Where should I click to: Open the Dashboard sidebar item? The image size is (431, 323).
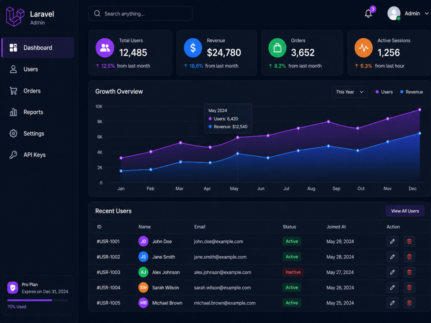[38, 47]
